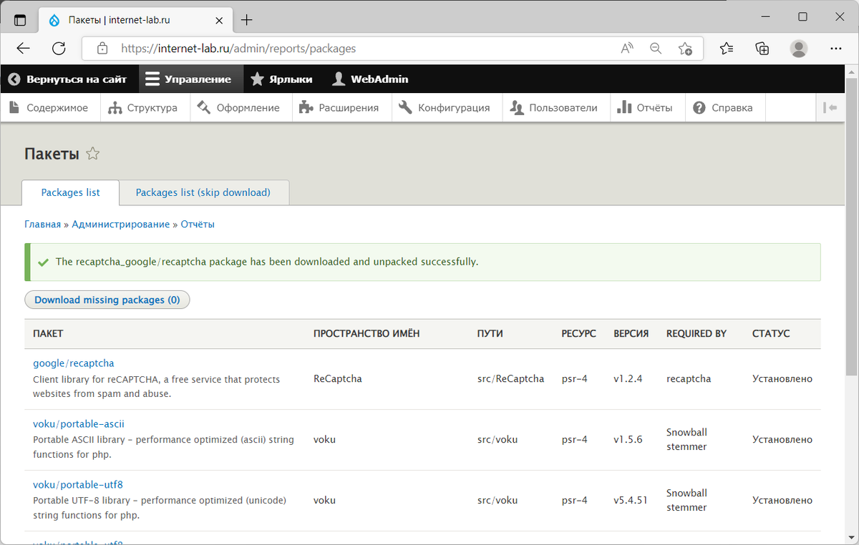Viewport: 859px width, 545px height.
Task: Open the Расширения menu item
Action: (339, 108)
